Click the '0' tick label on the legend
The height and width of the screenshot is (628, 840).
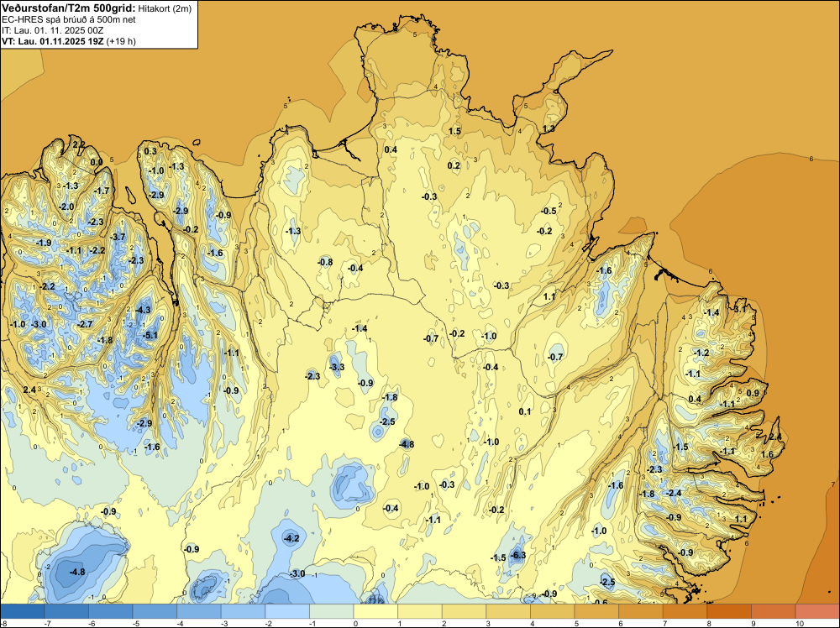click(355, 624)
